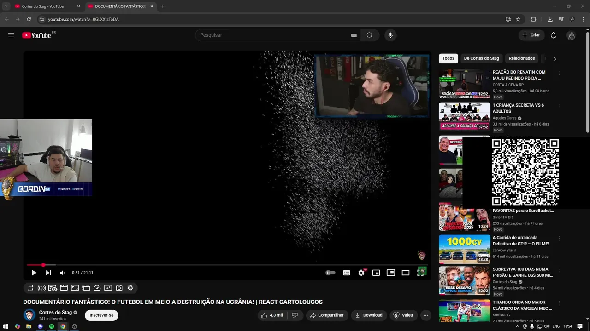Open options for TIRANDO ONDA video
Viewport: 590px width, 331px height.
(x=560, y=303)
